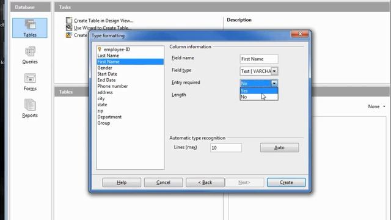This screenshot has width=391, height=220.
Task: Select zip in column list
Action: (x=130, y=111)
